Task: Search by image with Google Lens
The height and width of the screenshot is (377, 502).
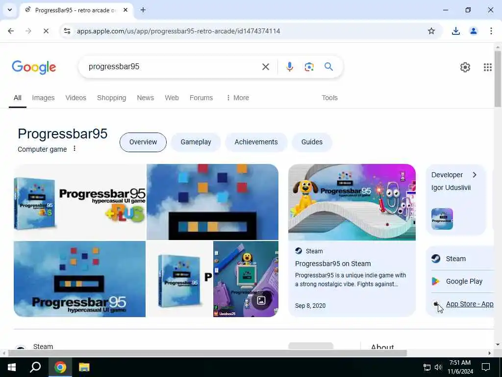Action: tap(309, 67)
